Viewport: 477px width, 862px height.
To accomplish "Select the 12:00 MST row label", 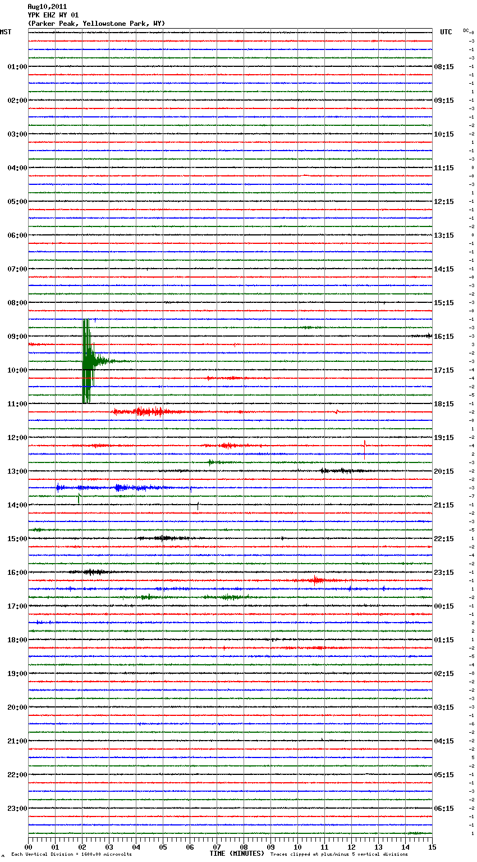I will [x=17, y=438].
